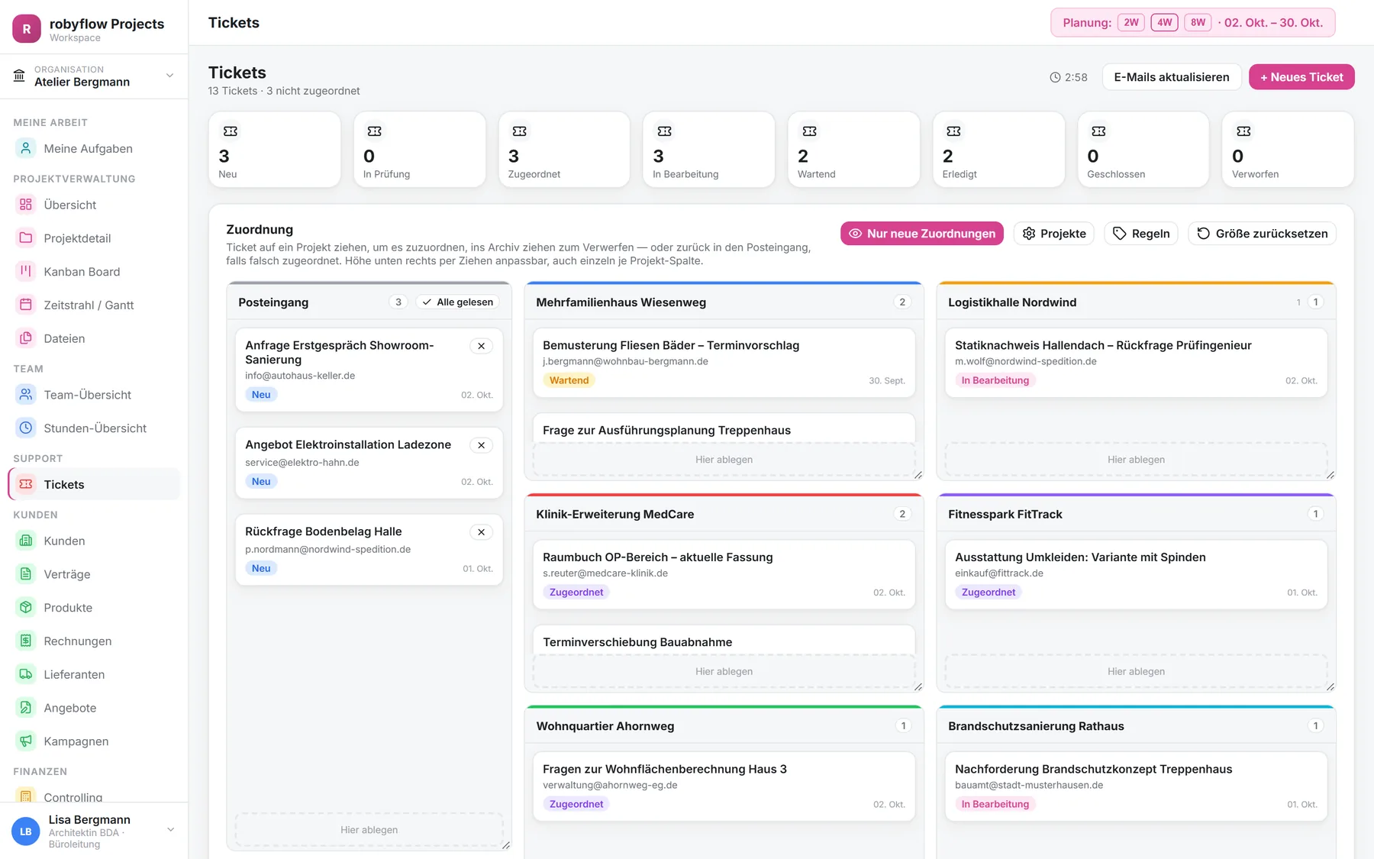Expand Lisa Bergmann user menu
The width and height of the screenshot is (1374, 859).
click(94, 831)
